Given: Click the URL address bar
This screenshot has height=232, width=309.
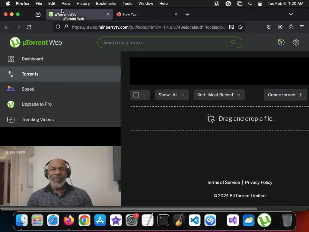Looking at the screenshot, I should (148, 27).
